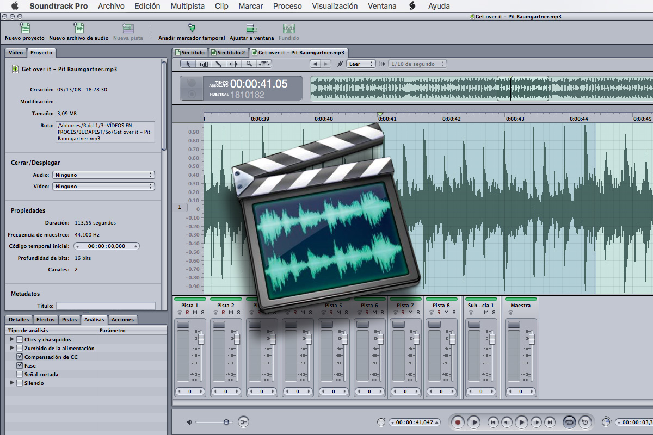The width and height of the screenshot is (653, 435).
Task: Uncheck Compensación de CC analysis
Action: (x=20, y=357)
